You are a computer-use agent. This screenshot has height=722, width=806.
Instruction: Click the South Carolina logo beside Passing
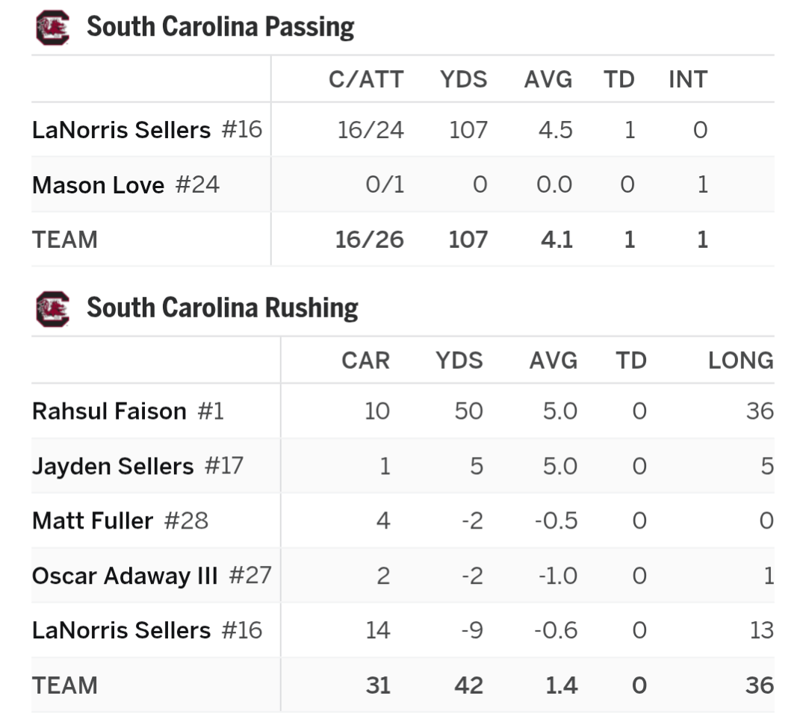pos(52,28)
